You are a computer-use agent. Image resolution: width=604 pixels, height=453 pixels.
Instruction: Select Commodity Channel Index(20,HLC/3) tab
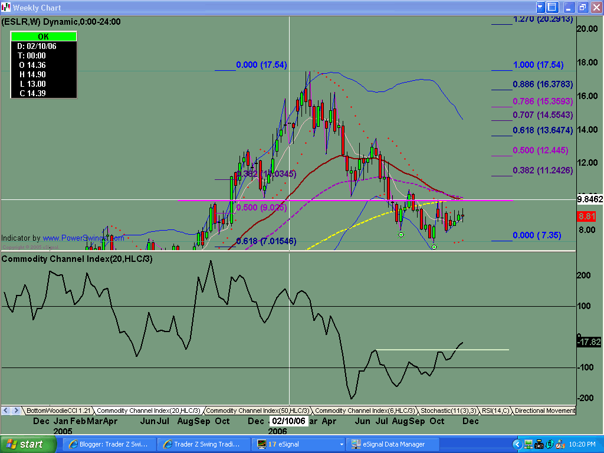point(148,411)
